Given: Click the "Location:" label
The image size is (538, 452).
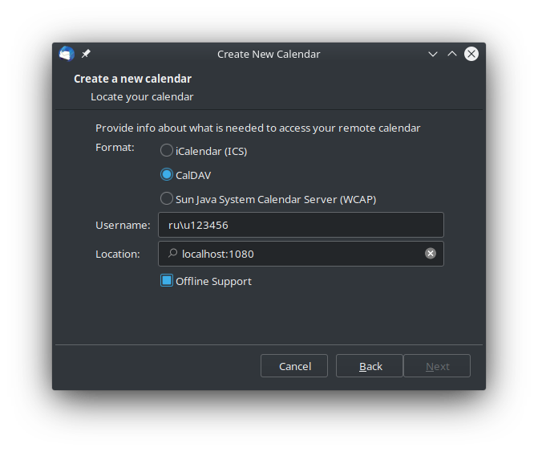Looking at the screenshot, I should (x=118, y=254).
